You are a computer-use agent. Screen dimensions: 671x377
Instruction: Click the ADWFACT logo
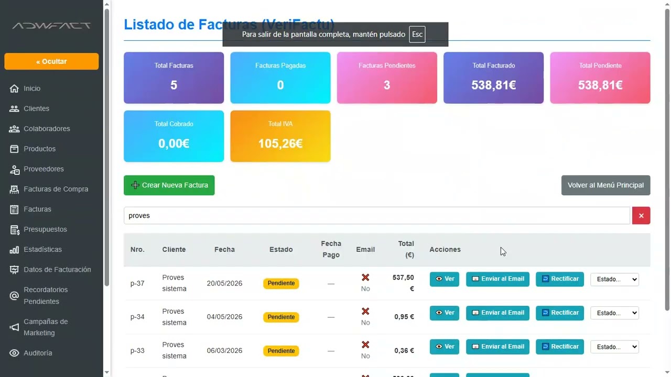(x=51, y=26)
